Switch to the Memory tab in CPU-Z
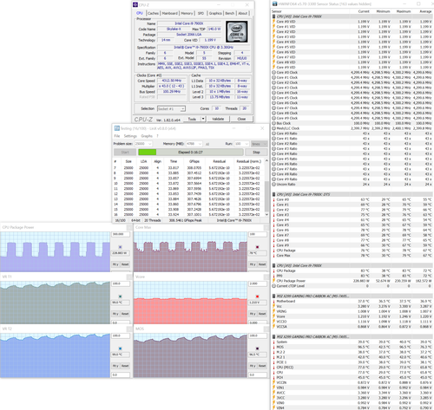This screenshot has height=410, width=434. point(187,13)
